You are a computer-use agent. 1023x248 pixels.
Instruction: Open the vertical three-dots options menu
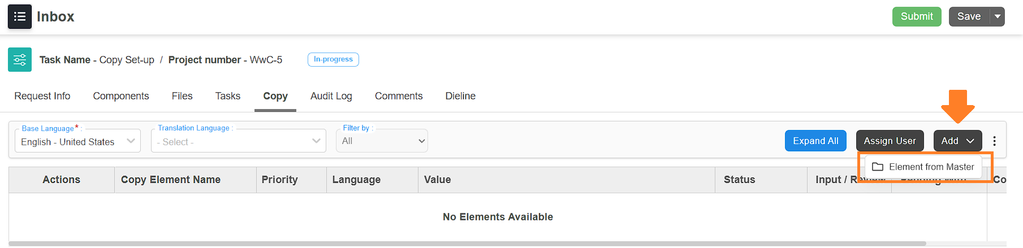(x=994, y=141)
